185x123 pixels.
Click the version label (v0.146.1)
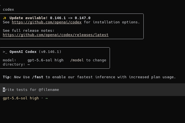point(50,52)
